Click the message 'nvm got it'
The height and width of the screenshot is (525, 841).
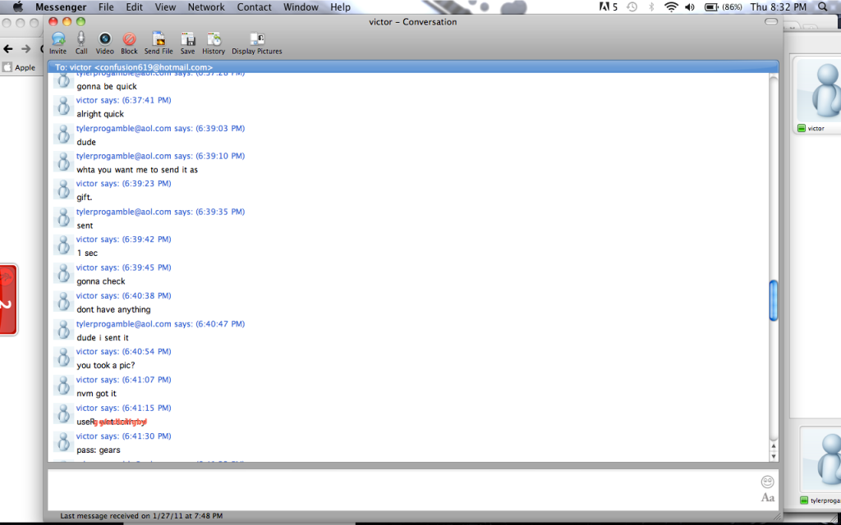click(97, 394)
